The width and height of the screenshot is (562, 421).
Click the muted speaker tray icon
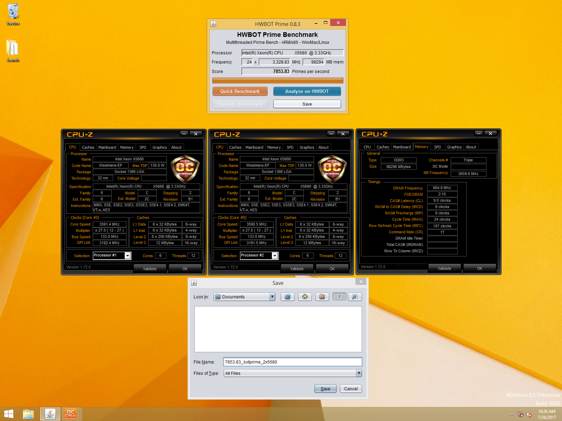[529, 414]
